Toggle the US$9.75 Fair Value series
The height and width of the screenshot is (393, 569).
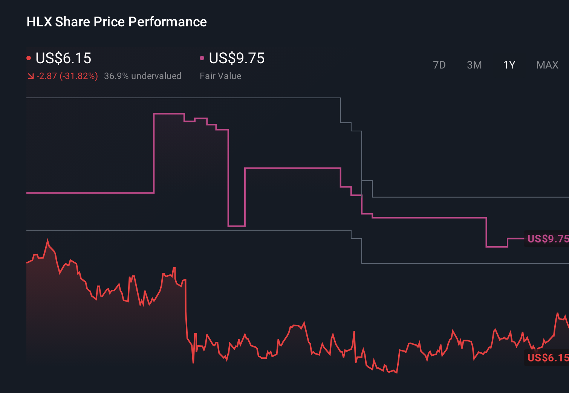(x=237, y=58)
